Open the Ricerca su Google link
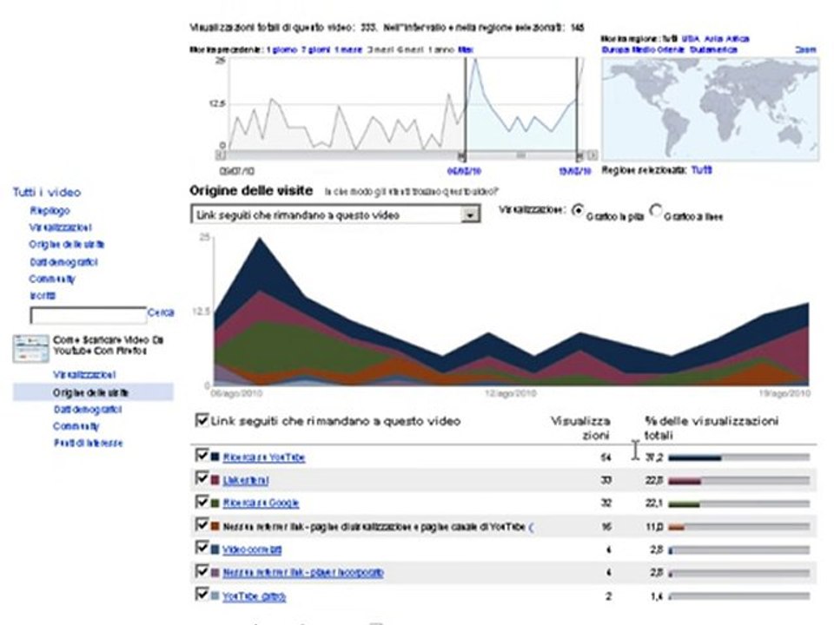Viewport: 834px width, 625px height. [261, 503]
